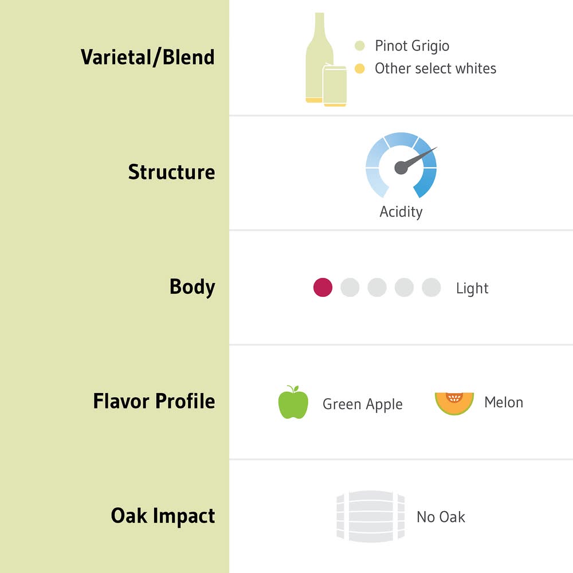Viewport: 573px width, 573px height.
Task: Select the middle third body dot
Action: pyautogui.click(x=377, y=288)
